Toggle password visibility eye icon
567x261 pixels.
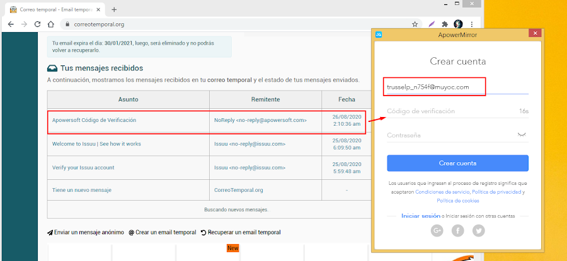click(x=521, y=135)
